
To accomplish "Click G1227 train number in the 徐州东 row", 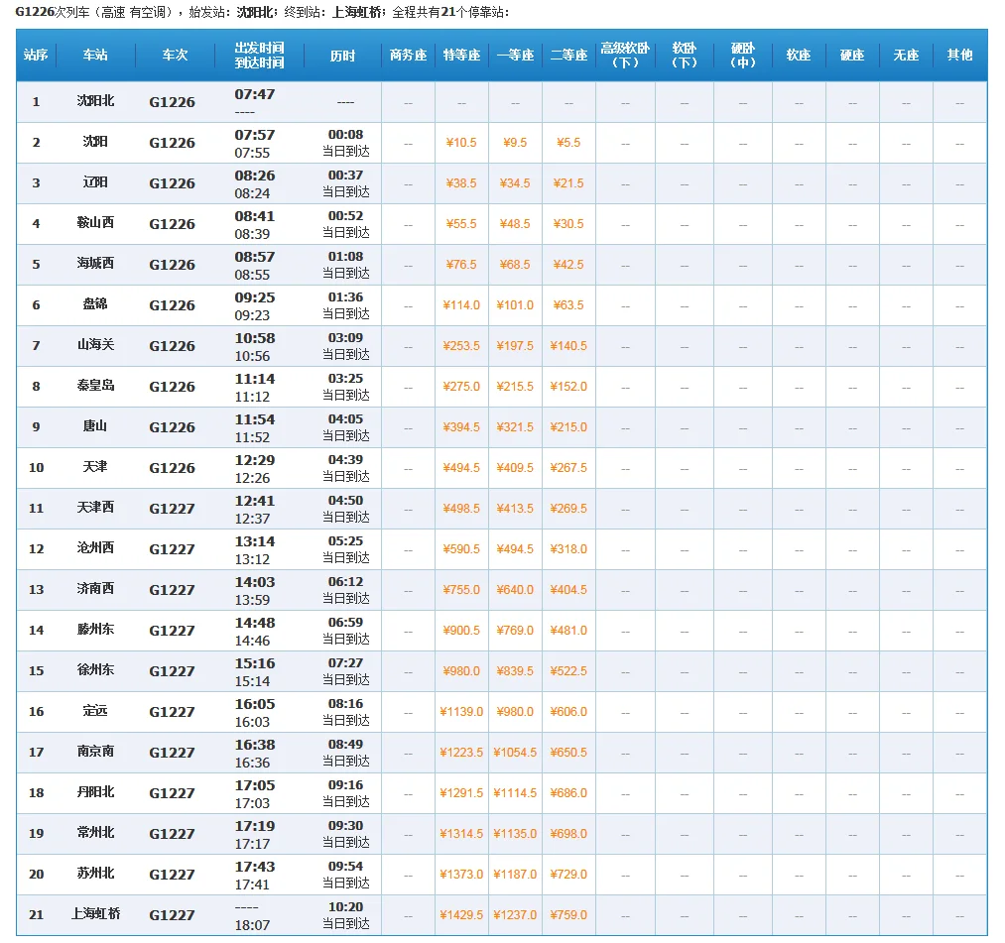I will pyautogui.click(x=173, y=671).
